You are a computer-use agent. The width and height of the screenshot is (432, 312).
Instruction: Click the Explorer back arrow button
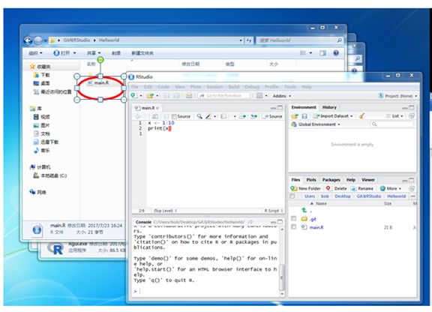pyautogui.click(x=28, y=40)
